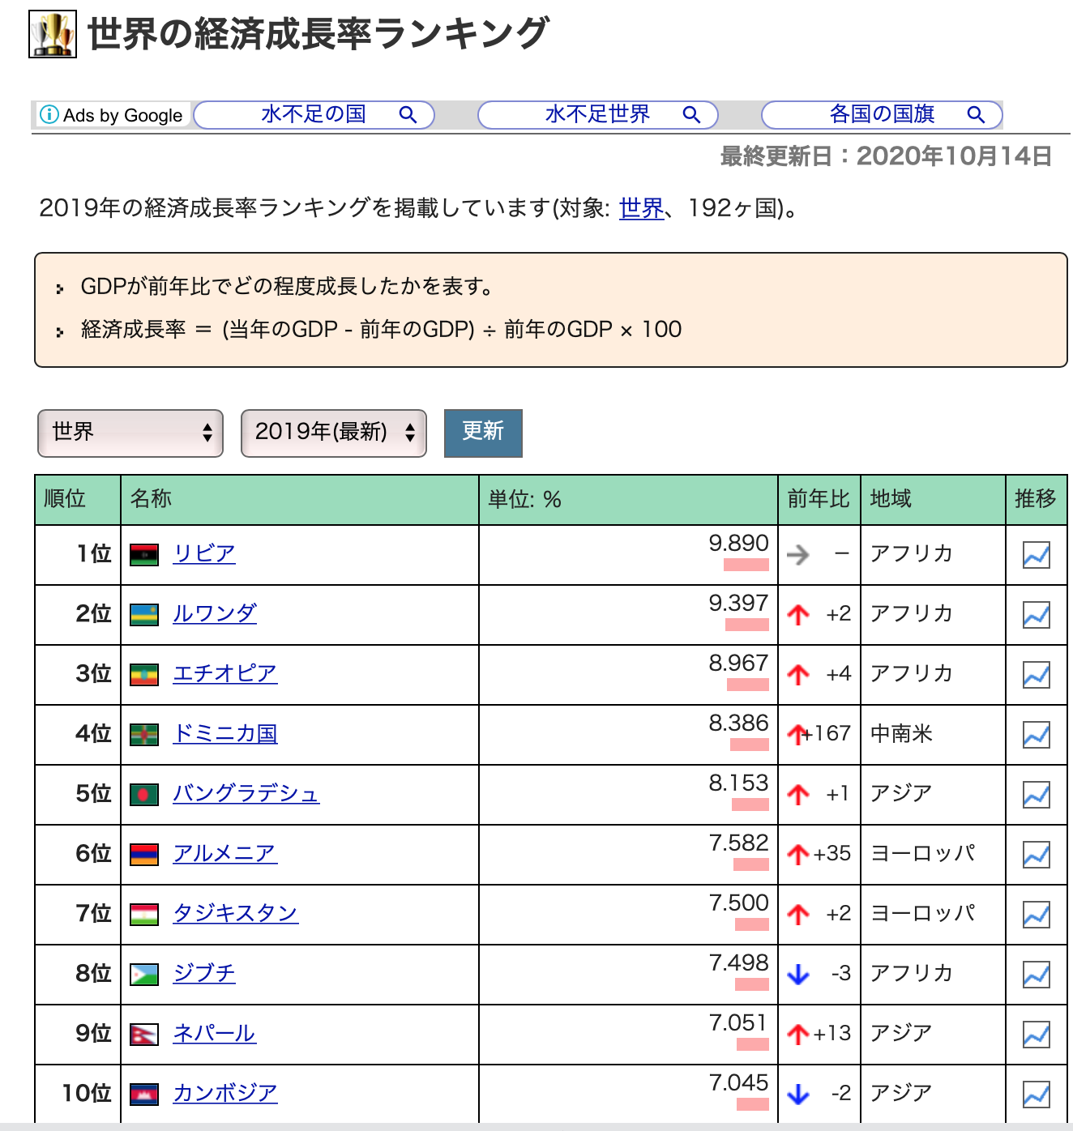Click the magnifying glass next to 各国の国旗
Screen dimensions: 1073x1131
(977, 114)
